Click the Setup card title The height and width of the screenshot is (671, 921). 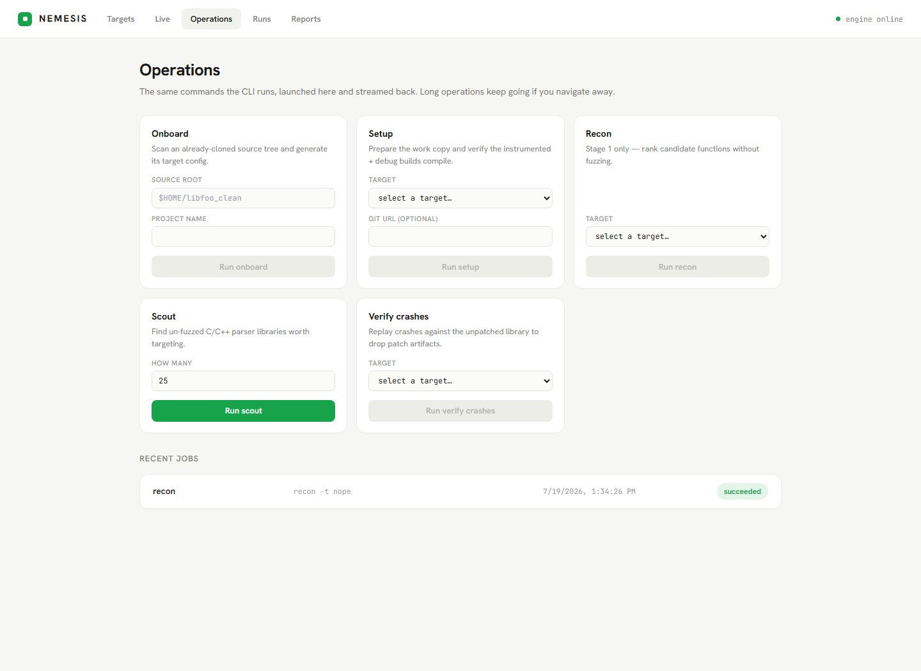tap(381, 134)
